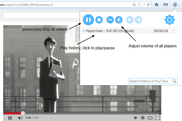The width and height of the screenshot is (182, 121).
Task: Click the left arrow previous button
Action: 130,20
